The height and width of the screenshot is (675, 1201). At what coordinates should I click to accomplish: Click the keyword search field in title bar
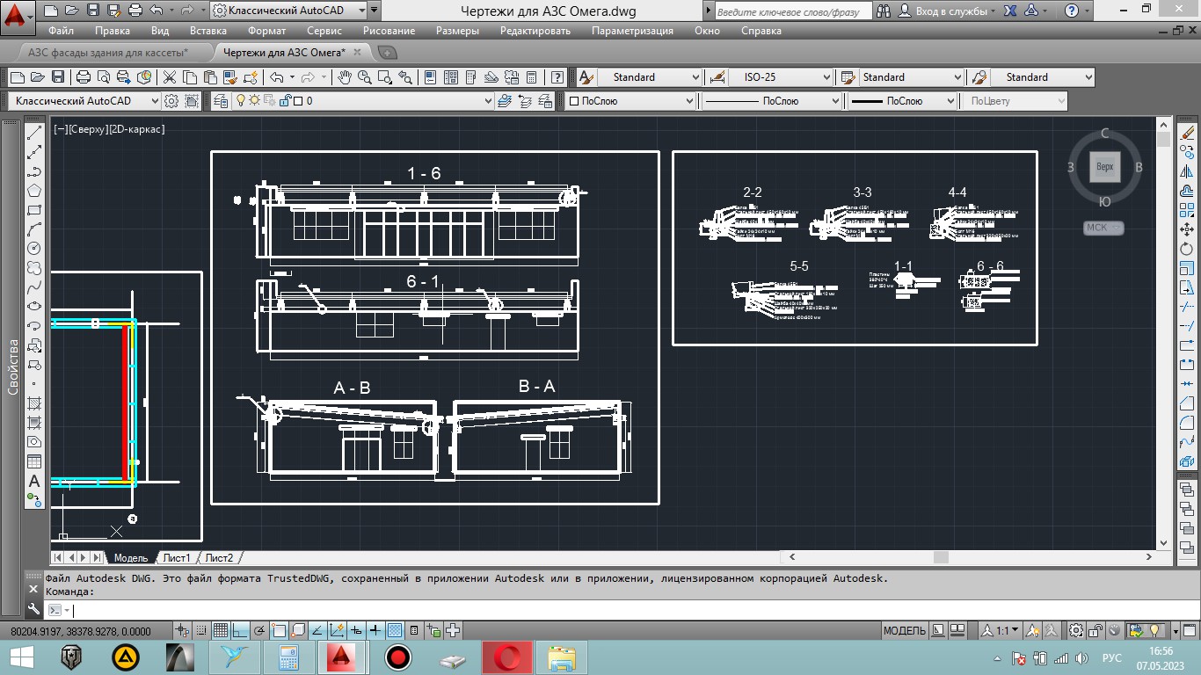pos(792,11)
